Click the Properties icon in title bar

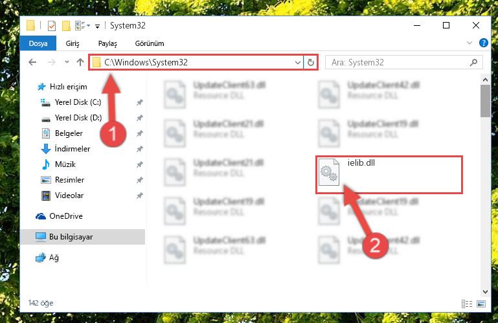coord(51,26)
